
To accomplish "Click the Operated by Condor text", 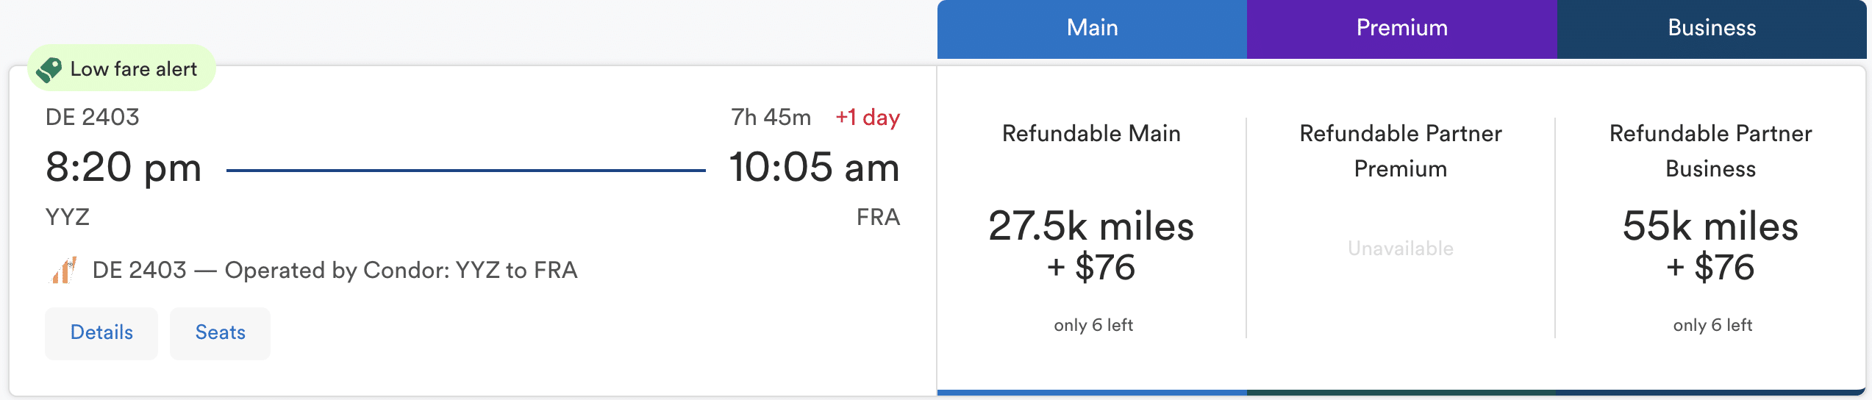I will click(335, 271).
